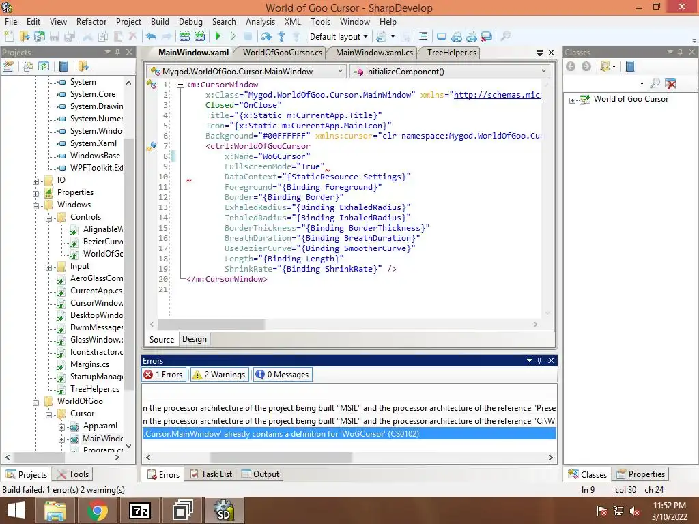Viewport: 699px width, 524px height.
Task: Open the Analysis menu
Action: click(260, 21)
